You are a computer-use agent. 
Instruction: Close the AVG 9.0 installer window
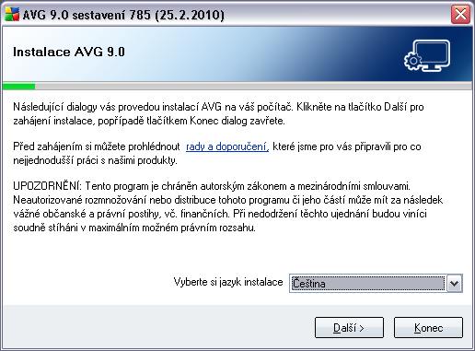click(460, 15)
